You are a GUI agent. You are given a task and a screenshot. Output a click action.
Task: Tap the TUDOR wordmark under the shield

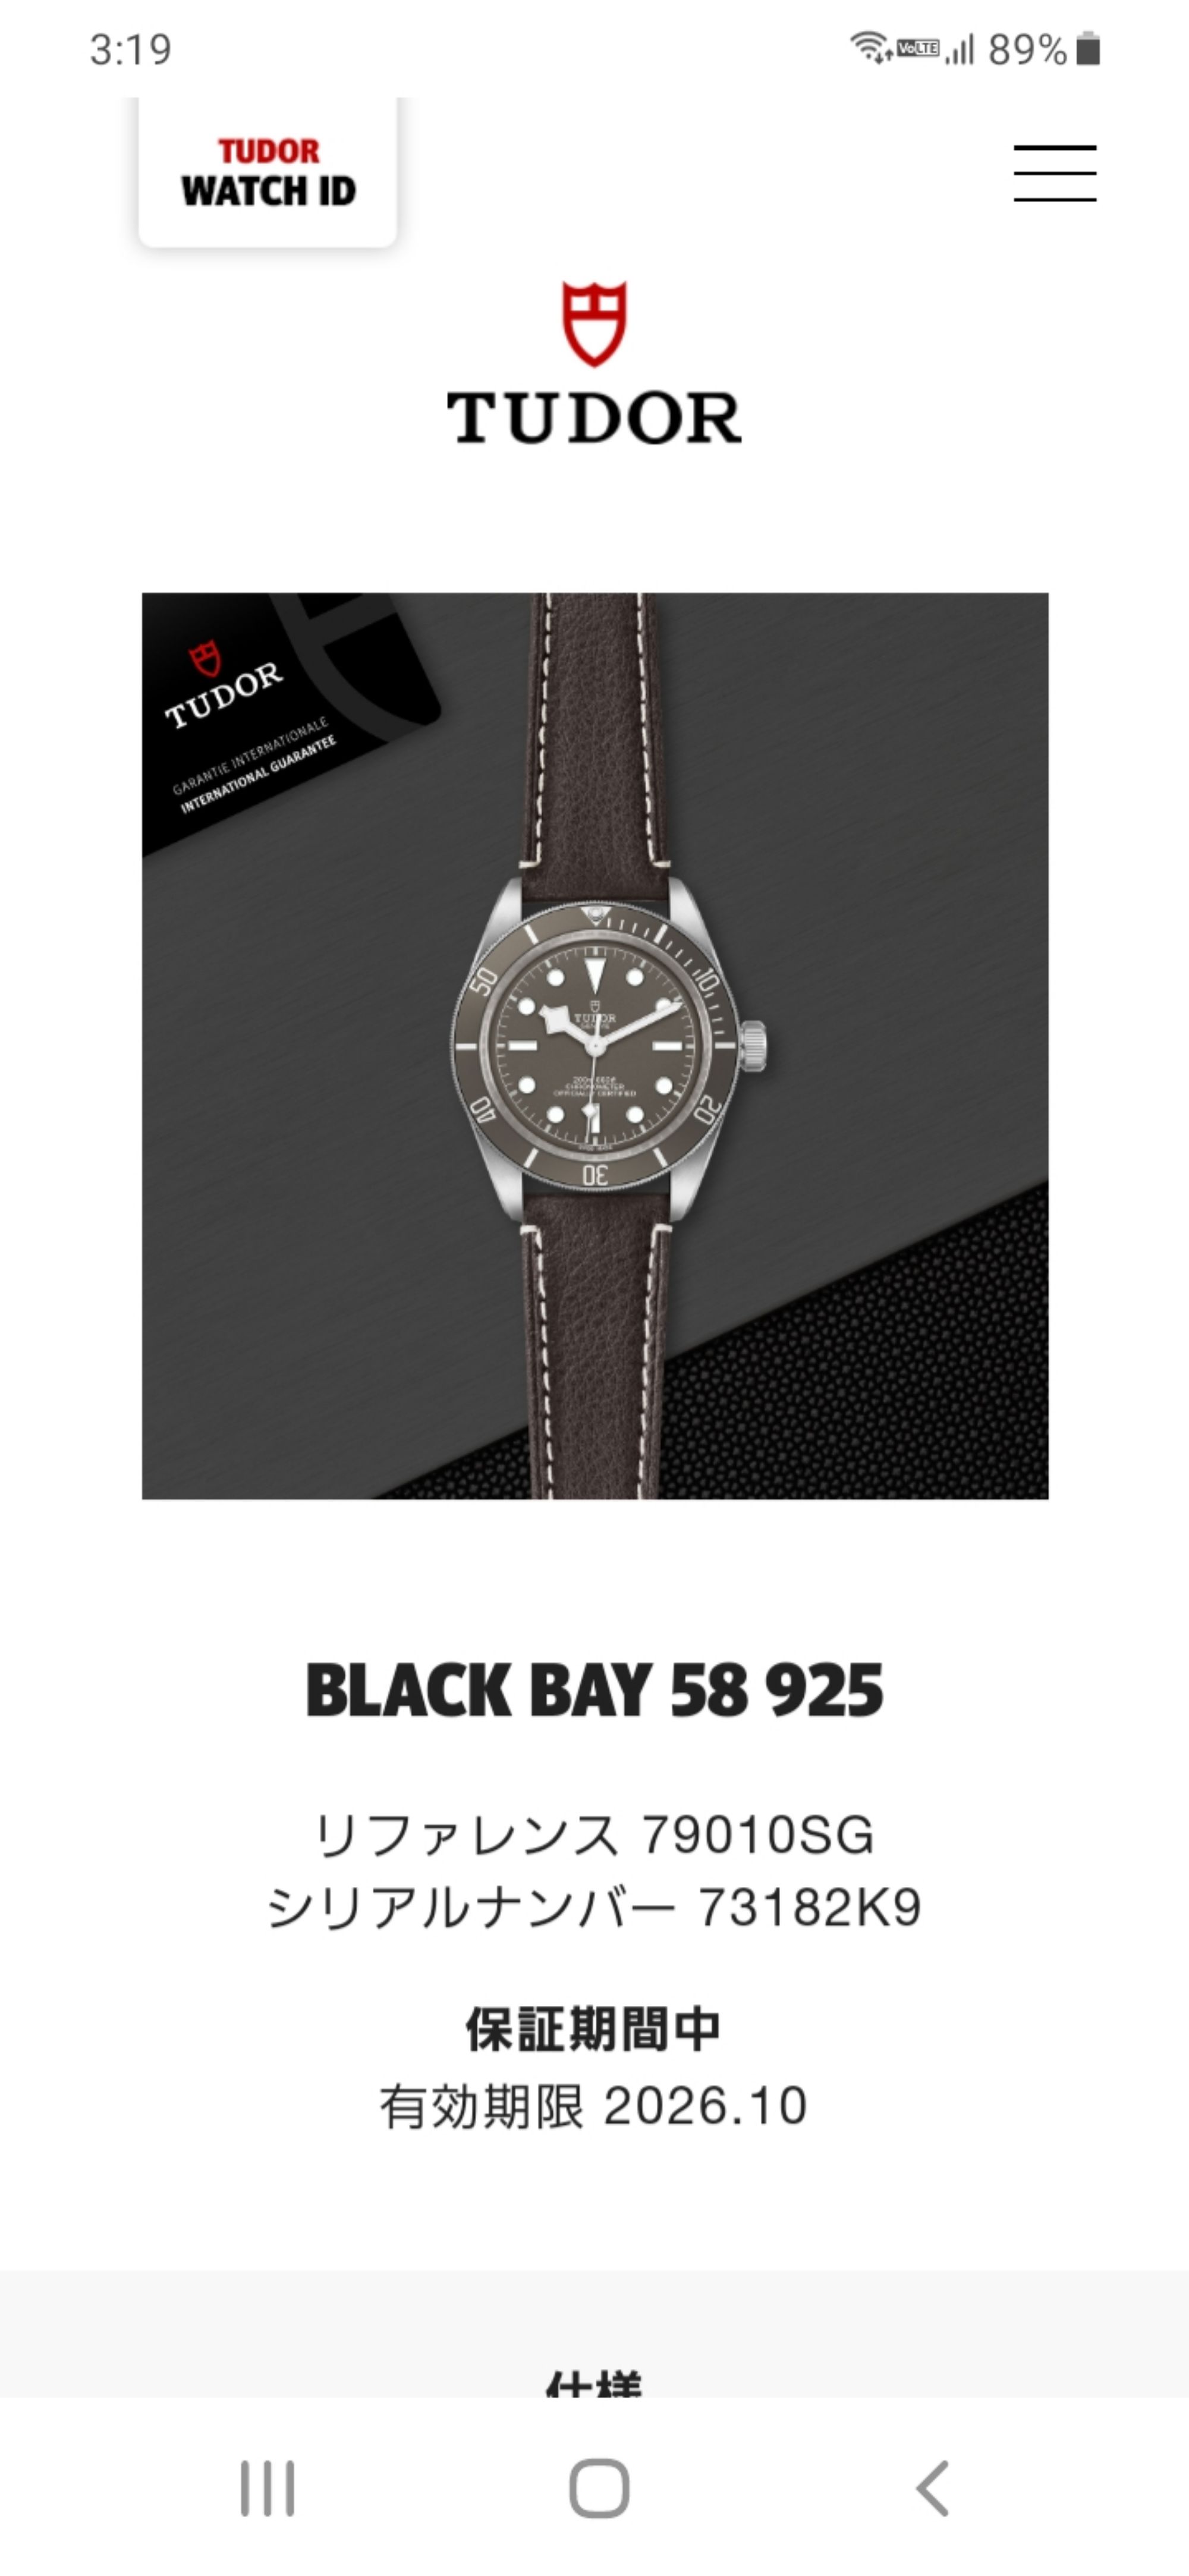[x=594, y=418]
